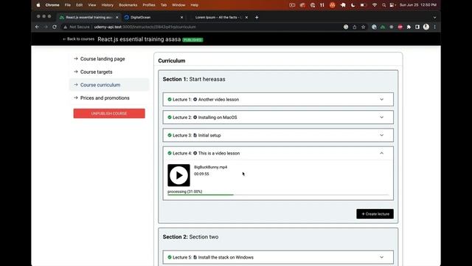
Task: Toggle the Chrome side panel icon
Action: coord(417,27)
